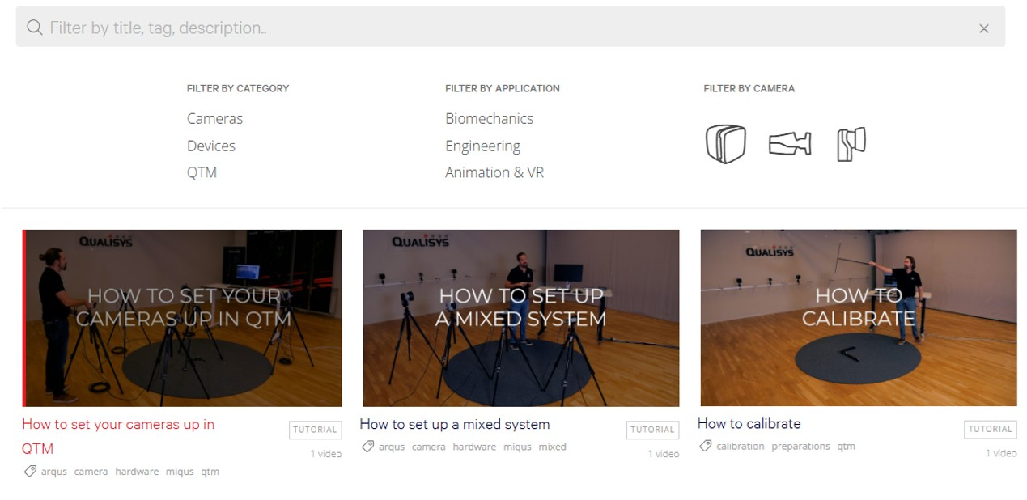The width and height of the screenshot is (1027, 500).
Task: Filter by the rounded square camera icon
Action: tap(725, 145)
